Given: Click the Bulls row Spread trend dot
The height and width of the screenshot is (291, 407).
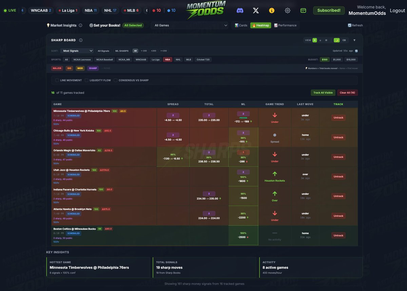Looking at the screenshot, I should pyautogui.click(x=275, y=135).
